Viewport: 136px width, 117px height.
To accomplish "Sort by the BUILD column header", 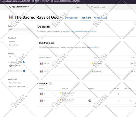I will tap(42, 88).
